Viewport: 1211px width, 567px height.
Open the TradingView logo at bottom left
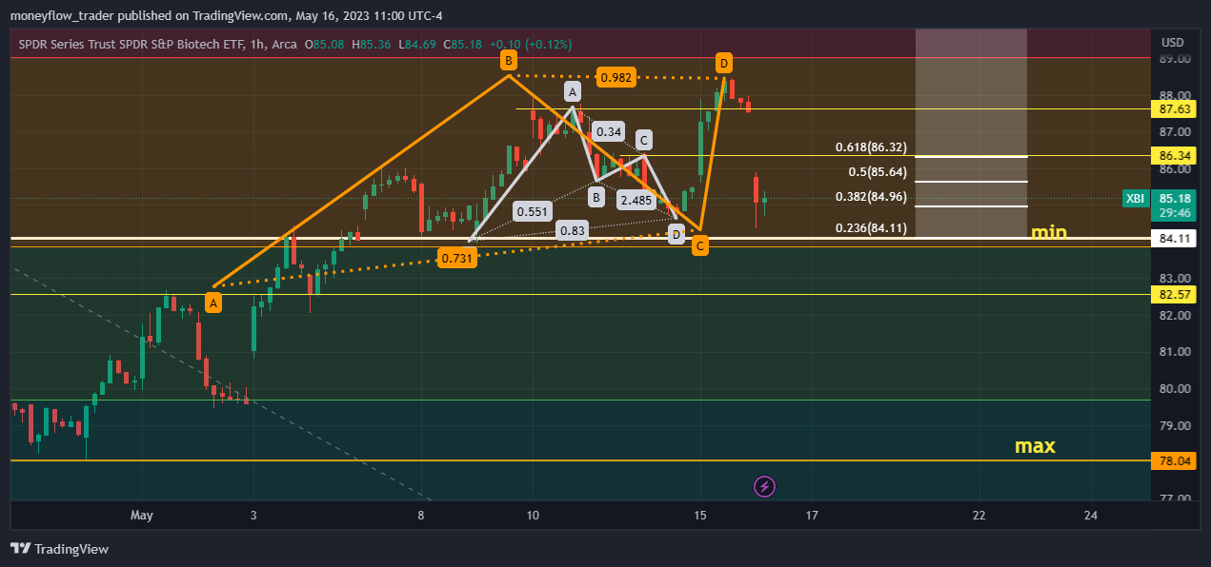tap(59, 549)
